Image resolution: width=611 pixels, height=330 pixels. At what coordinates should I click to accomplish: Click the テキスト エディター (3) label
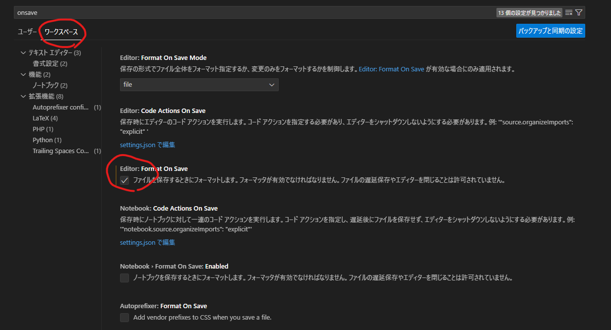[55, 53]
